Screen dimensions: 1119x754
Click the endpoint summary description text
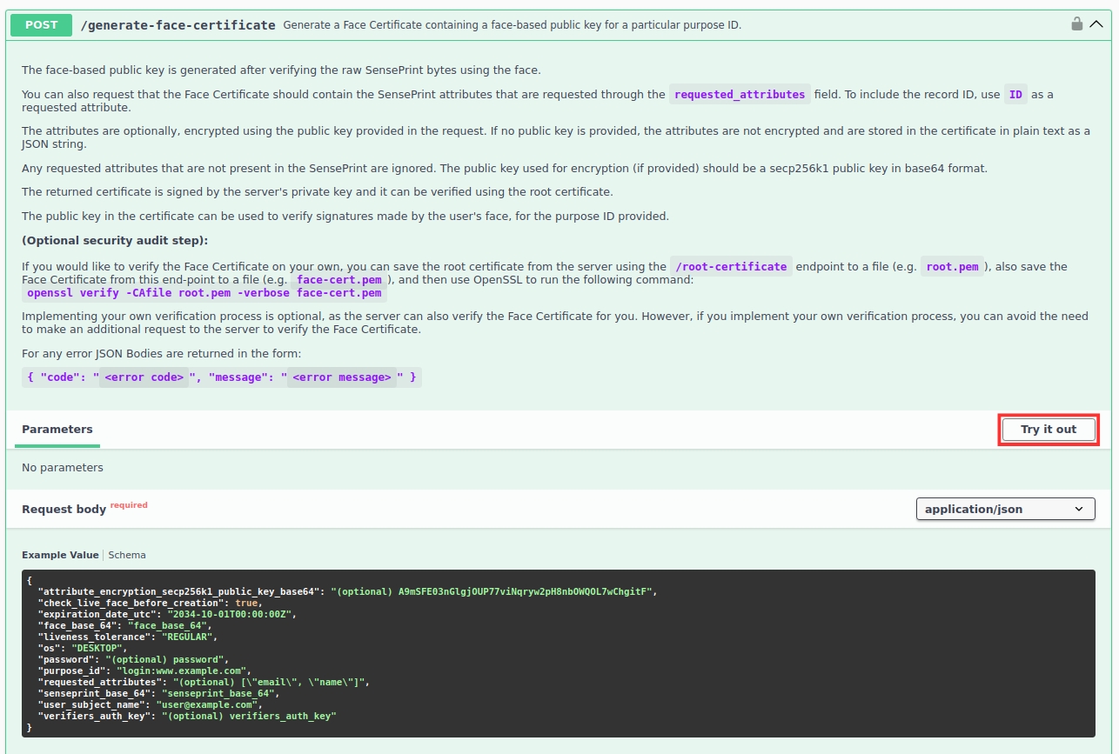point(512,25)
